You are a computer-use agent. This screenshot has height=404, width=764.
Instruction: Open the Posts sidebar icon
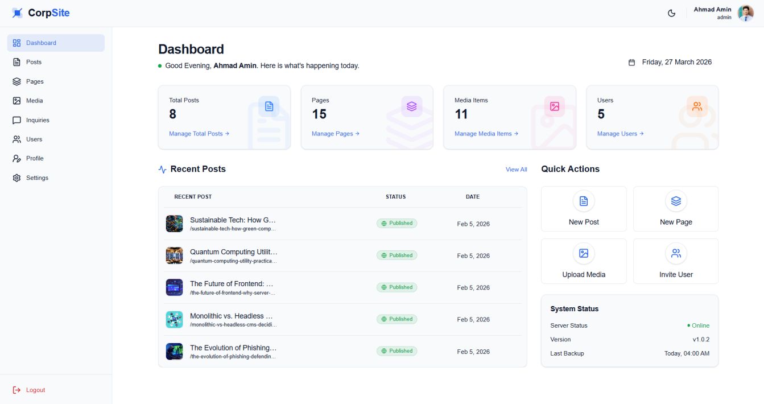tap(16, 62)
